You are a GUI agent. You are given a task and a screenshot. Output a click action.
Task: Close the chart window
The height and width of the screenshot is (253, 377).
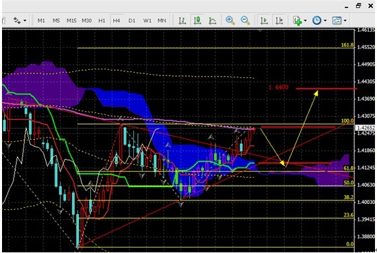370,6
